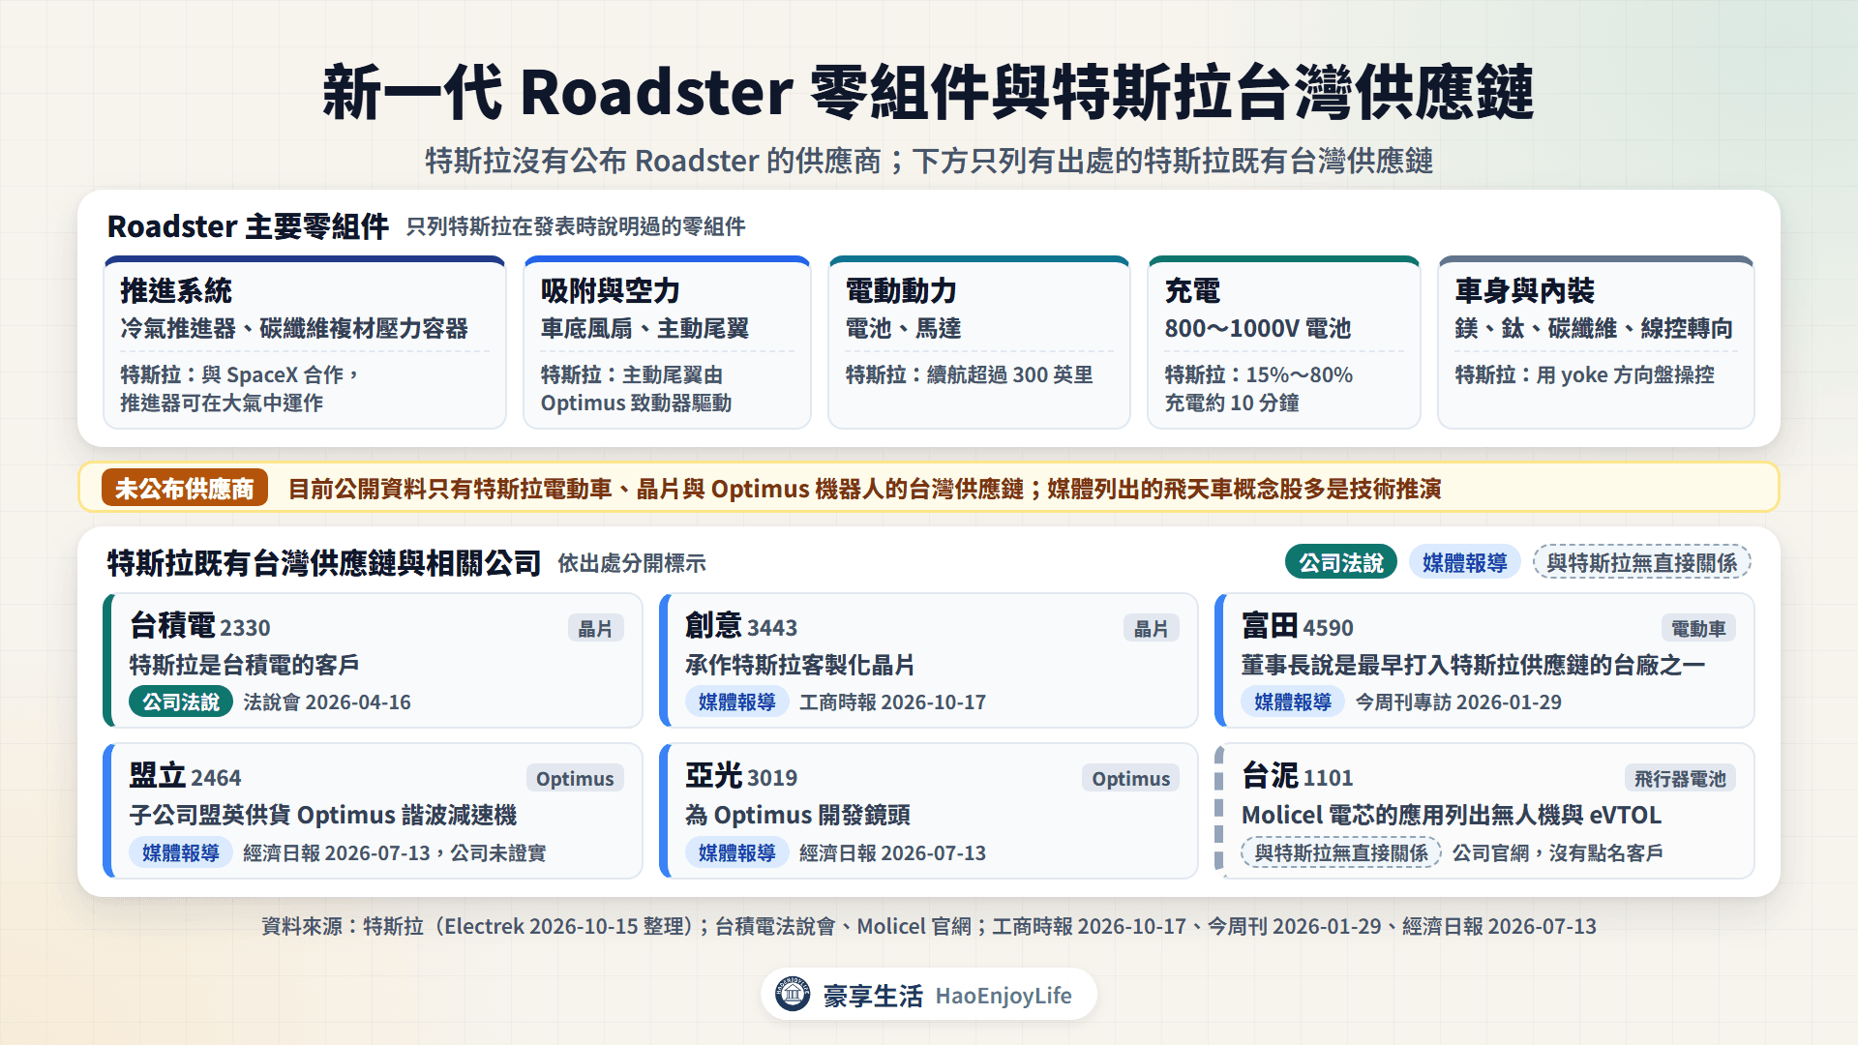Click the text 特斯拉：續航超過 300 英里
Viewport: 1858px width, 1045px height.
point(970,375)
